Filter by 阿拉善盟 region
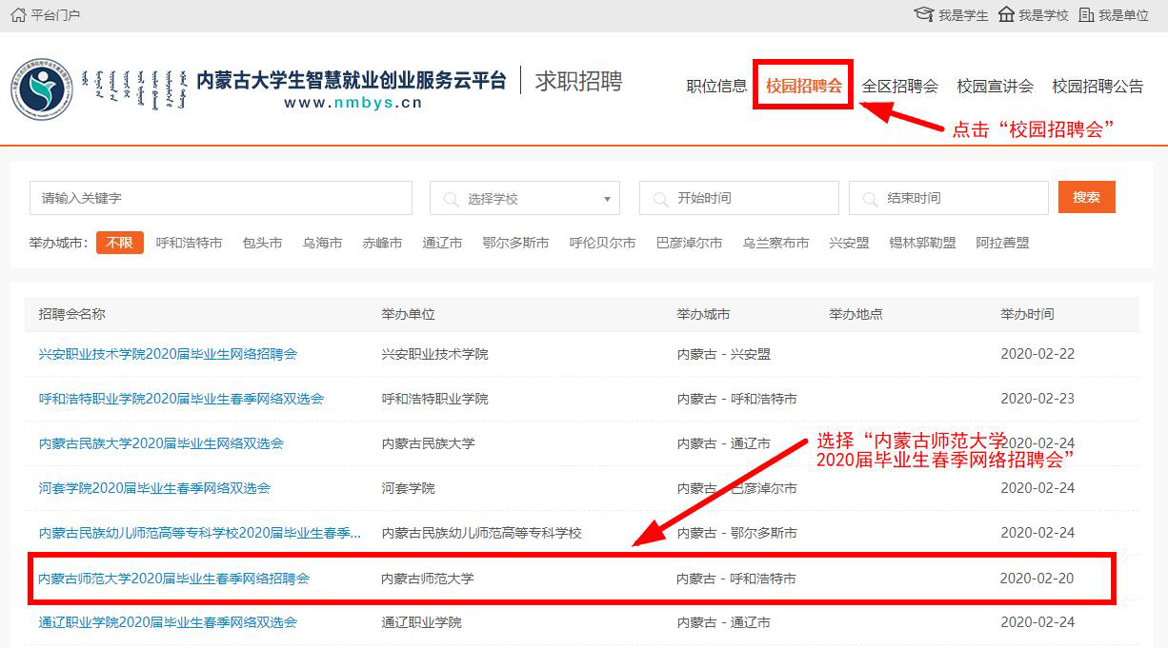The height and width of the screenshot is (648, 1168). 1002,243
